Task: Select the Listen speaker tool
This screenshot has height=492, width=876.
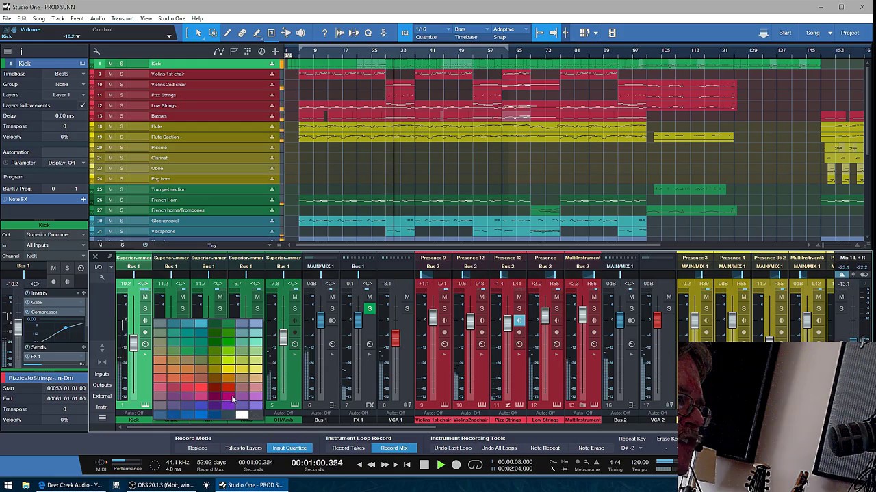Action: [300, 33]
